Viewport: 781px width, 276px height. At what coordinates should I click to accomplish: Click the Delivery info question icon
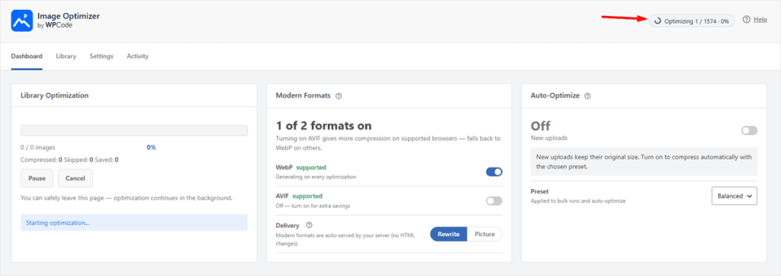point(309,225)
